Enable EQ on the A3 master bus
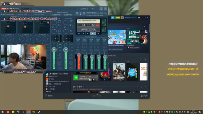The height and width of the screenshot is (114, 203). [91, 47]
